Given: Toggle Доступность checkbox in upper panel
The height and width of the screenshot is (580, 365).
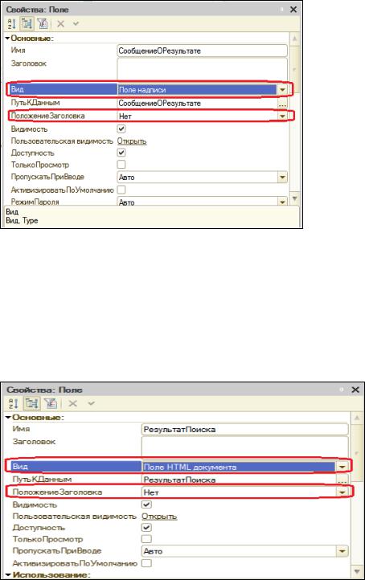Looking at the screenshot, I should pyautogui.click(x=121, y=153).
